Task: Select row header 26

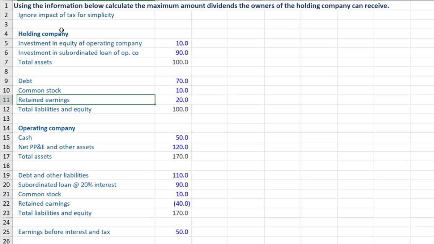Action: click(x=6, y=241)
